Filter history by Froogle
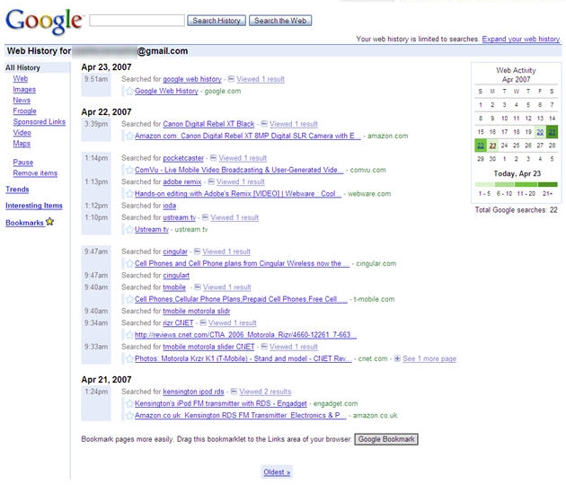Image resolution: width=566 pixels, height=485 pixels. (x=24, y=110)
